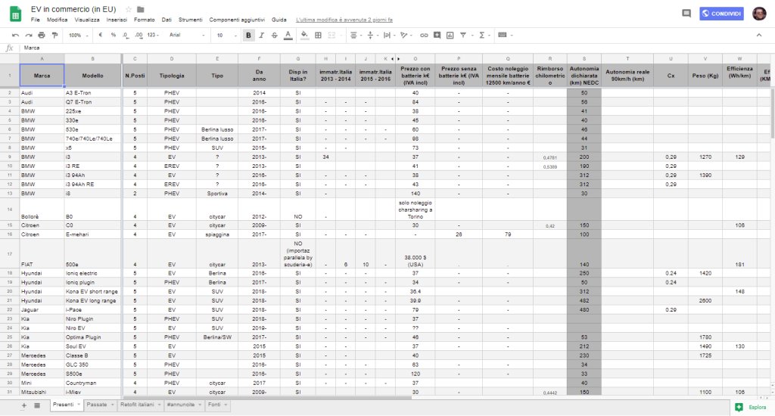
Task: Open vertical align dropdown
Action: [372, 35]
